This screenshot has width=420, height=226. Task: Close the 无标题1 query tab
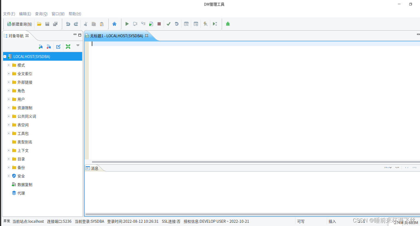[x=147, y=36]
